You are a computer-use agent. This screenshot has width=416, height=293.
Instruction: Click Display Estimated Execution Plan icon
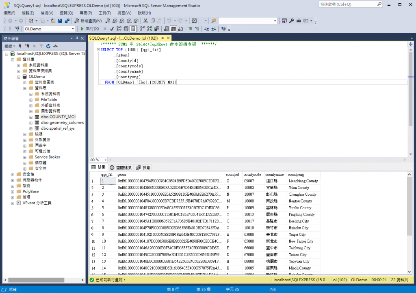coord(119,29)
